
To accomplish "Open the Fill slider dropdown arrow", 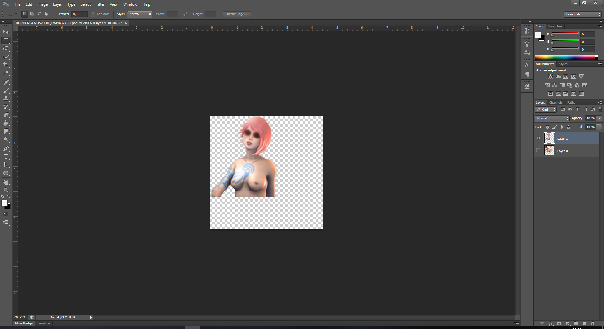I will 599,127.
